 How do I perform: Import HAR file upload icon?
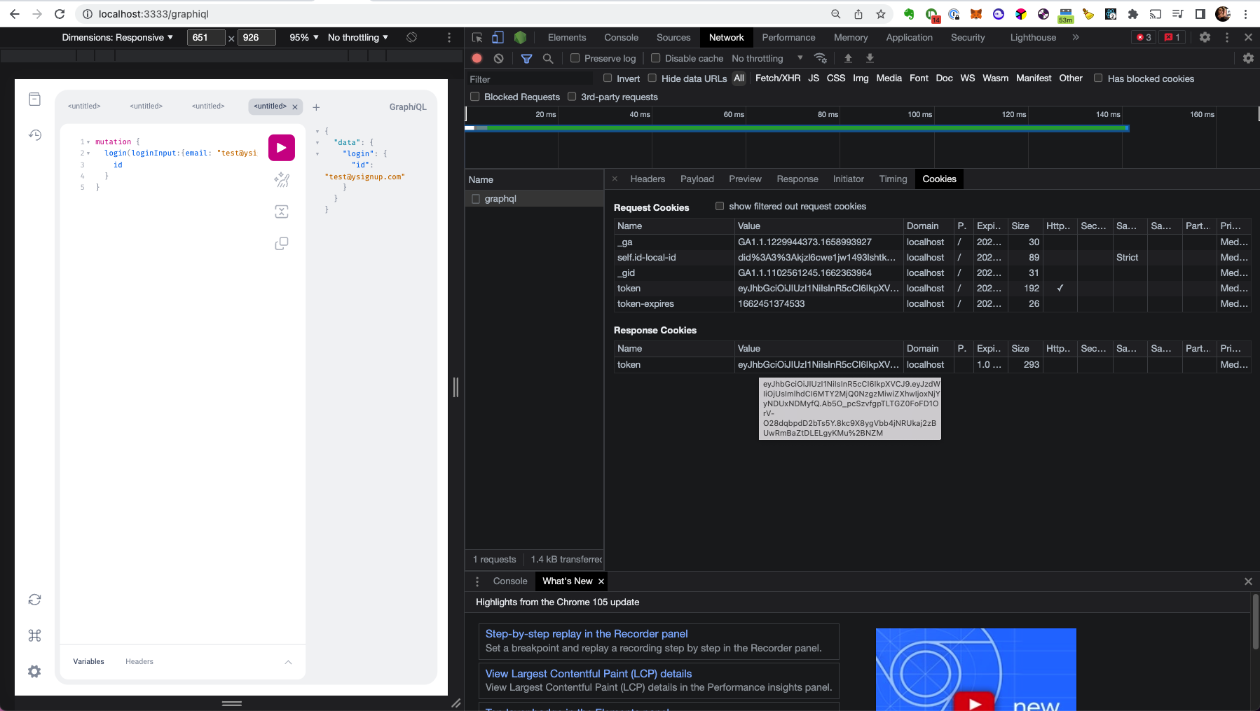848,58
